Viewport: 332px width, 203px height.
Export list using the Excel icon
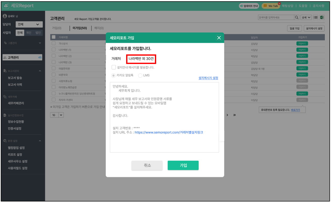click(x=322, y=17)
